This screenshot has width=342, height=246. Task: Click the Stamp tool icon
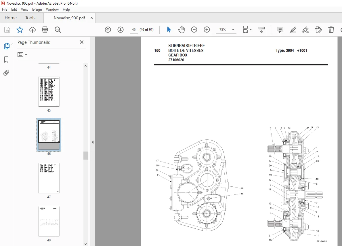pos(318,30)
